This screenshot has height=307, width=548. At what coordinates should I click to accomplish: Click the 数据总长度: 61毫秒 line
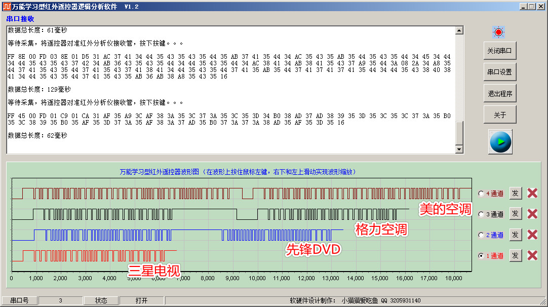coord(37,30)
